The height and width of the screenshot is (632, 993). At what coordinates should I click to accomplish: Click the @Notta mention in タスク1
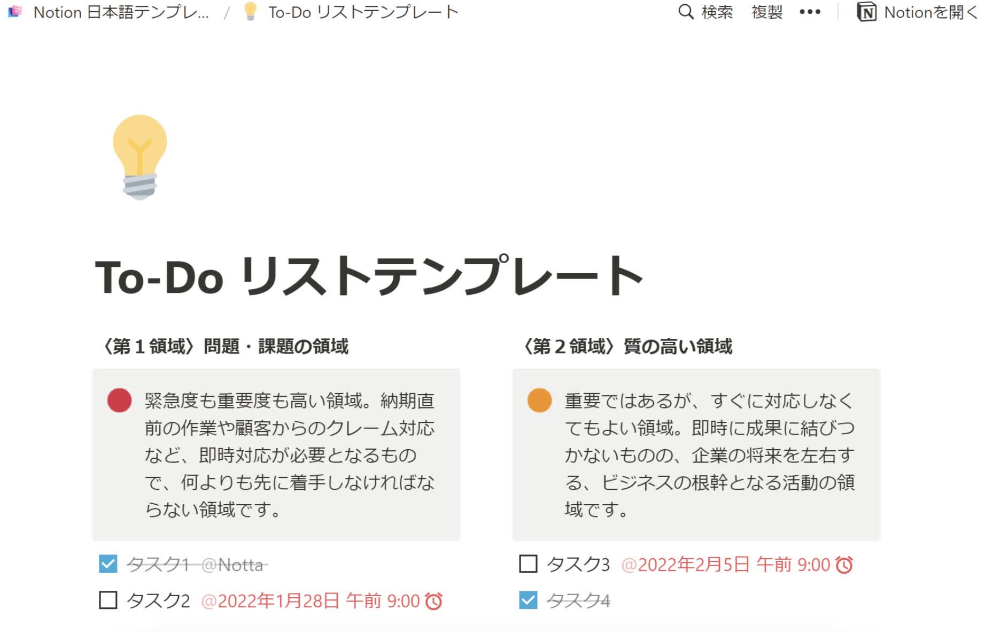point(232,565)
